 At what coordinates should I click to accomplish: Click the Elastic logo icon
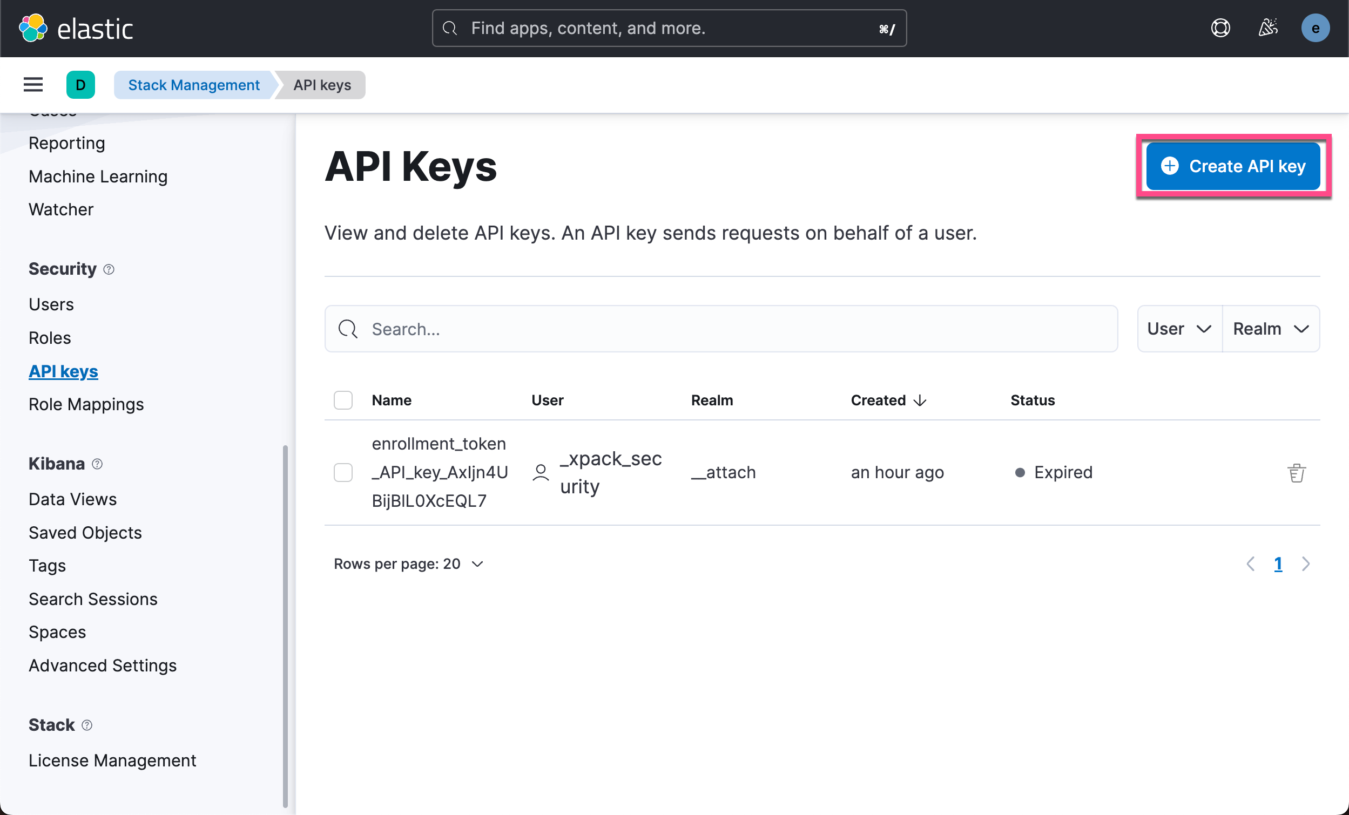[33, 28]
